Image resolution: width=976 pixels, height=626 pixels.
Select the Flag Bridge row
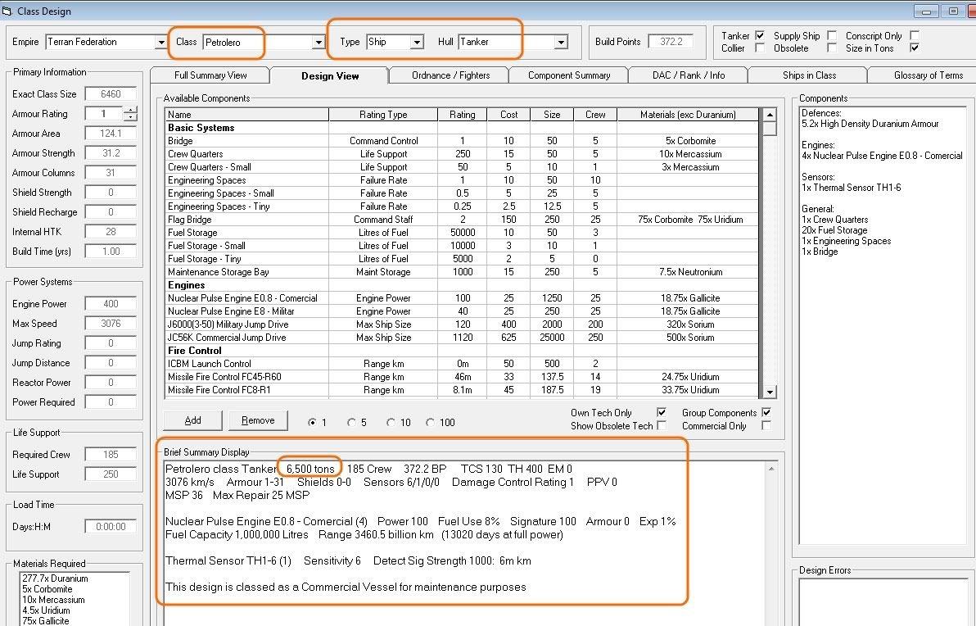[462, 220]
